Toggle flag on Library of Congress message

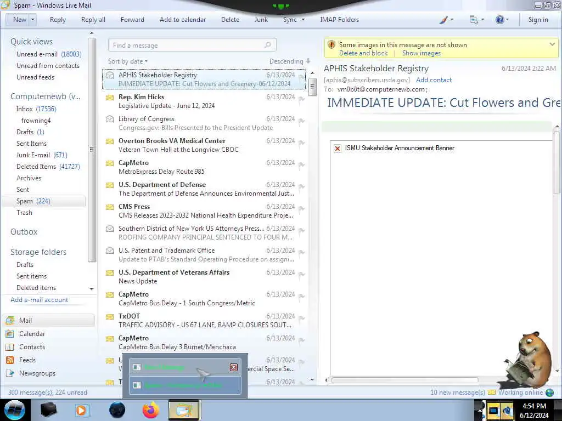pyautogui.click(x=301, y=121)
